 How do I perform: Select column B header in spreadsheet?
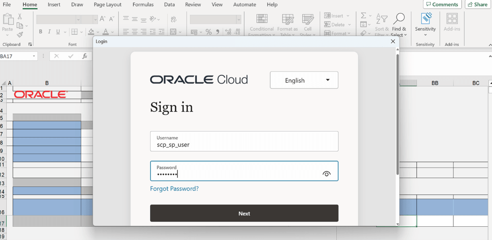click(47, 83)
